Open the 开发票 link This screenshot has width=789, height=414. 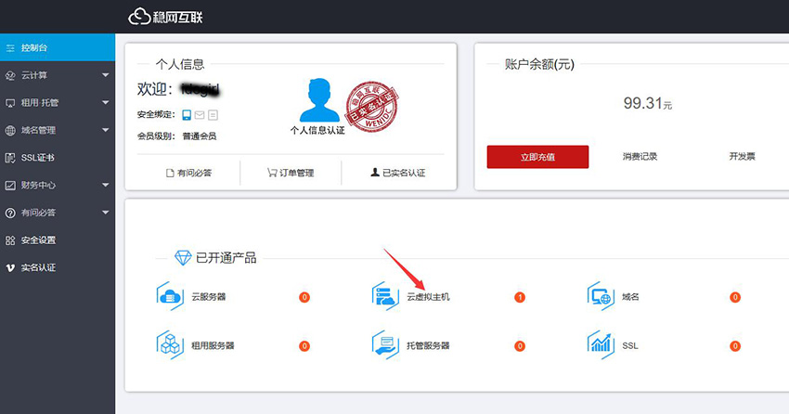tap(743, 157)
